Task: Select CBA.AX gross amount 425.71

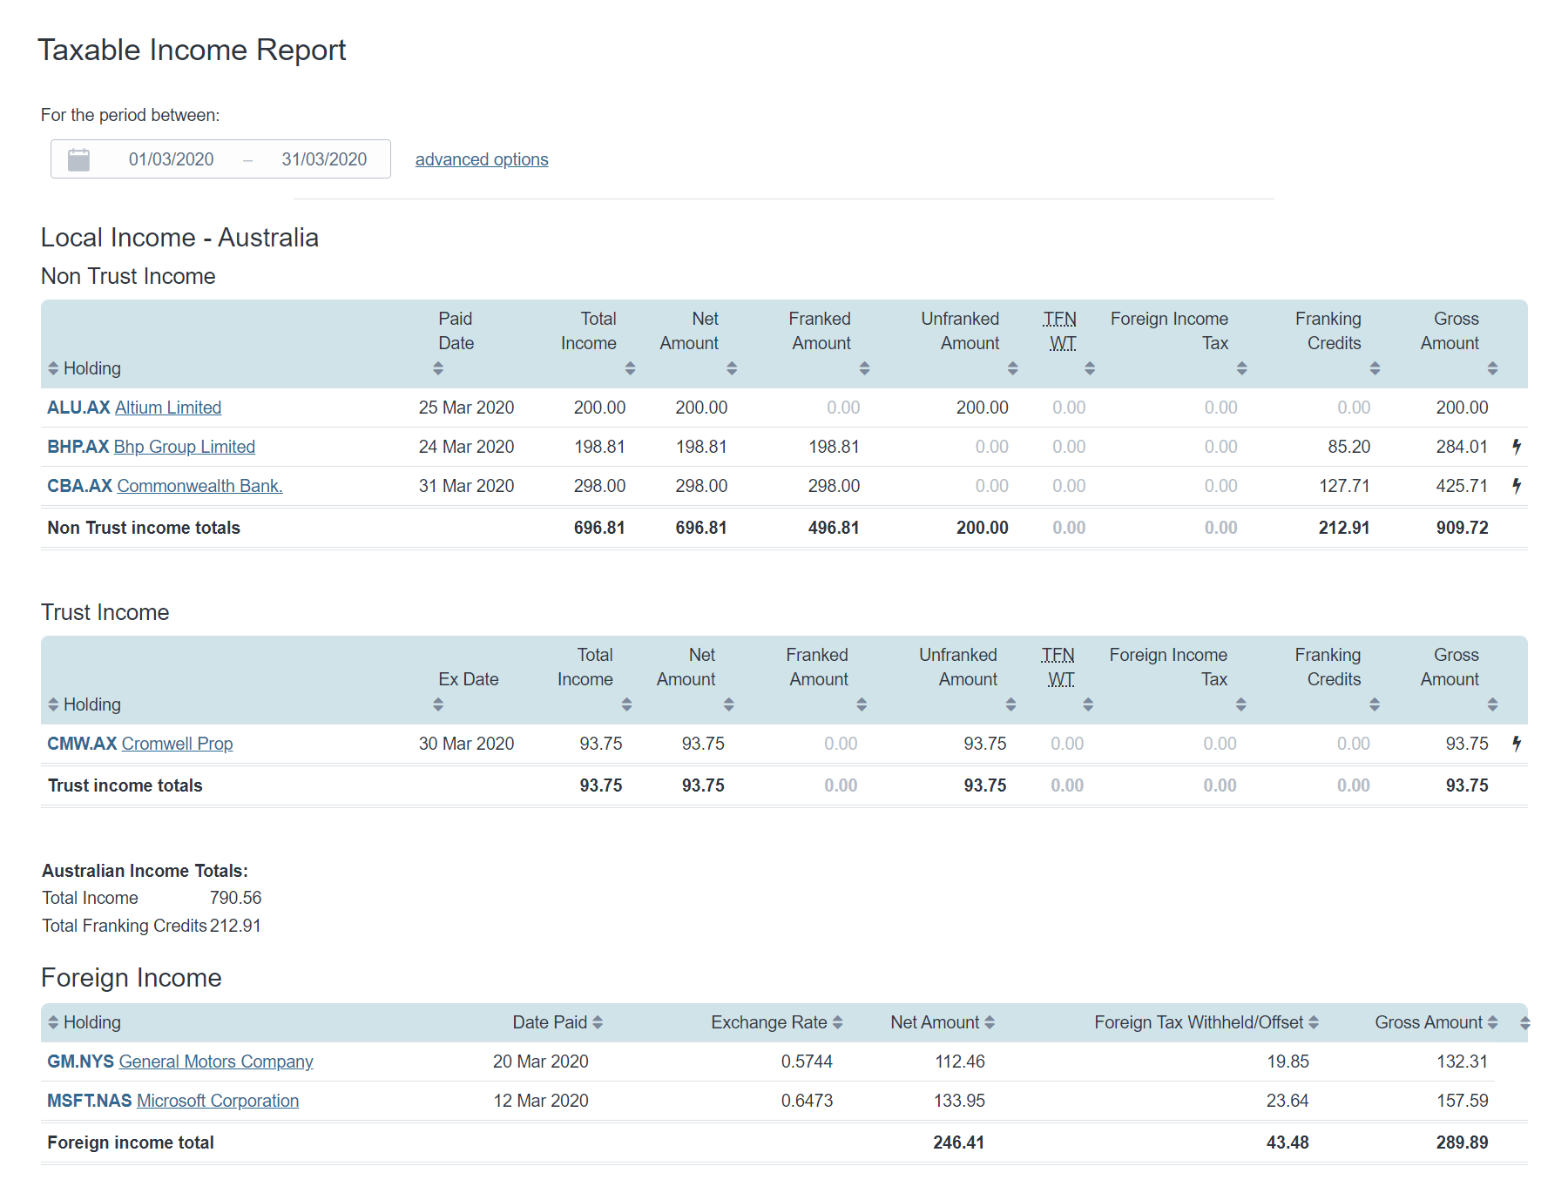Action: pos(1462,486)
